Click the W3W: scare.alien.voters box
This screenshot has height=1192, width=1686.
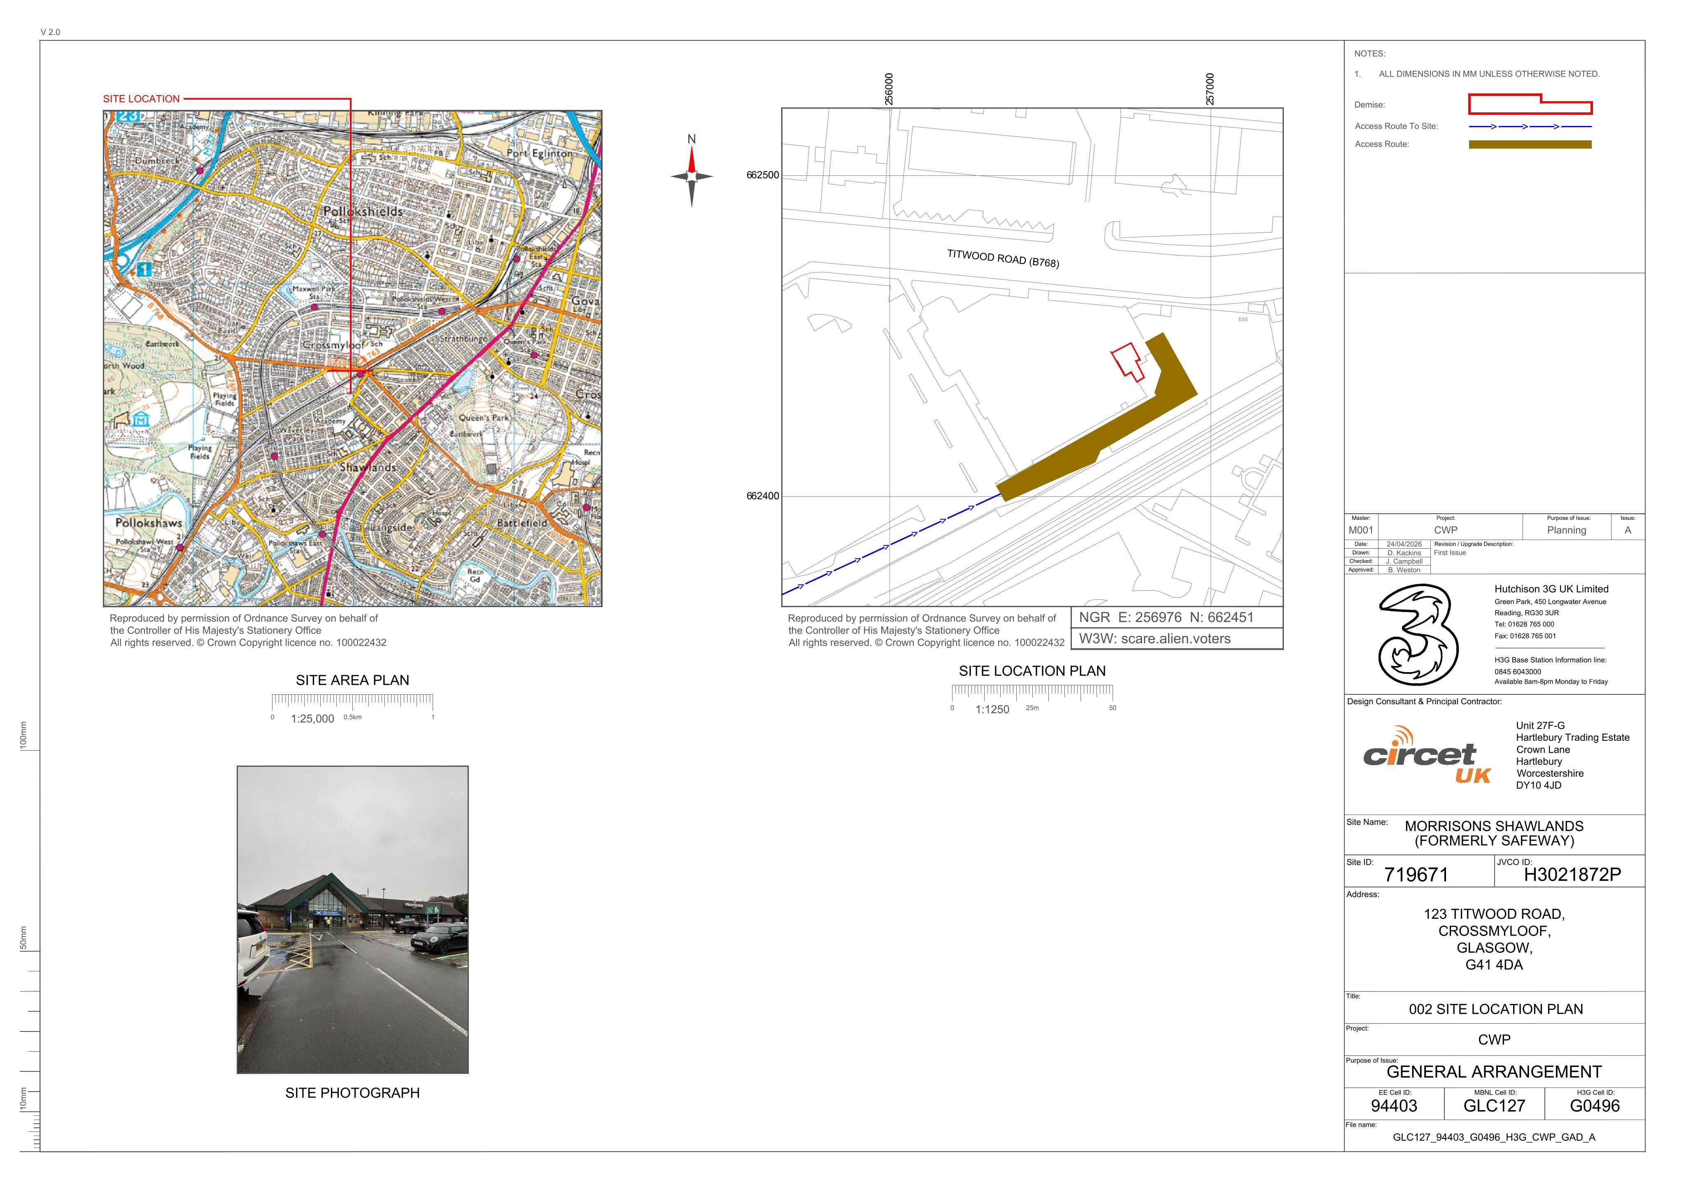pyautogui.click(x=1177, y=639)
